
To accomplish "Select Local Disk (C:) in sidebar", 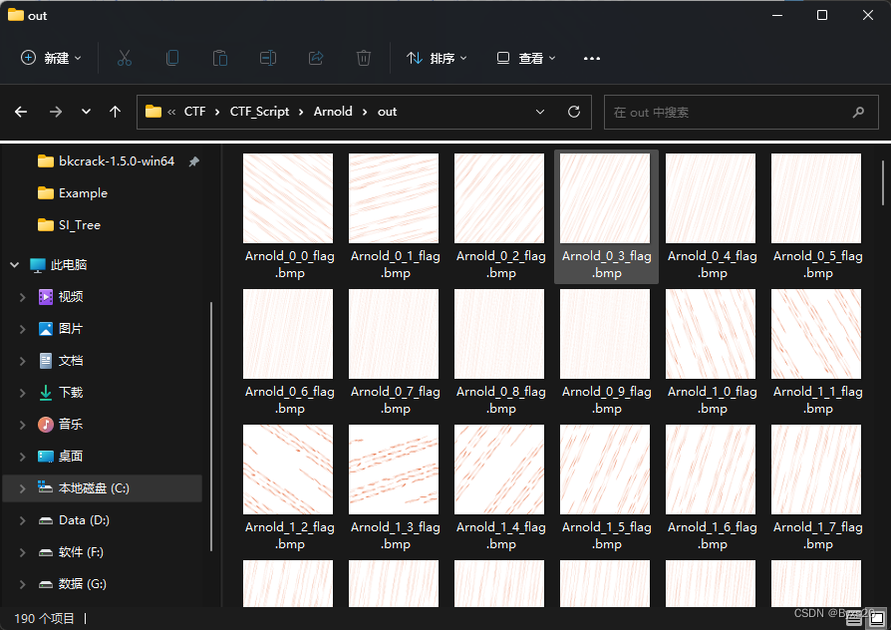I will (x=103, y=488).
